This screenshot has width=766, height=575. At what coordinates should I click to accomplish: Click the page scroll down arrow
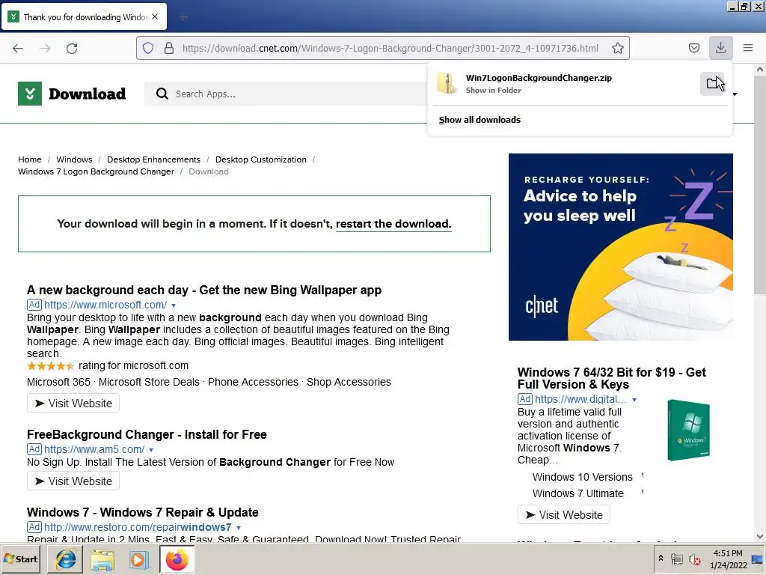point(760,536)
